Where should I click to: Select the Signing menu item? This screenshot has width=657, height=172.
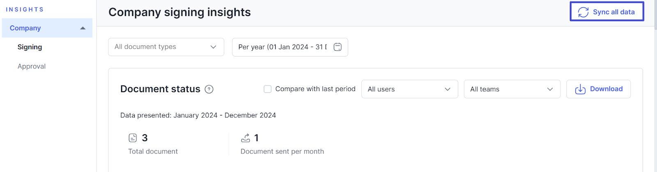30,47
